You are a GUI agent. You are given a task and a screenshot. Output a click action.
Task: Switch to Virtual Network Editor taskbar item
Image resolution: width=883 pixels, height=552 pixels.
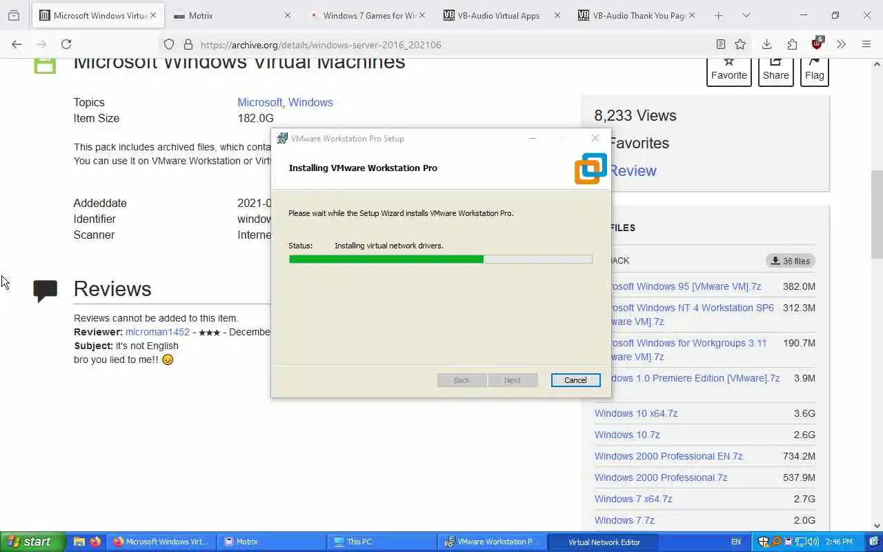pos(603,542)
